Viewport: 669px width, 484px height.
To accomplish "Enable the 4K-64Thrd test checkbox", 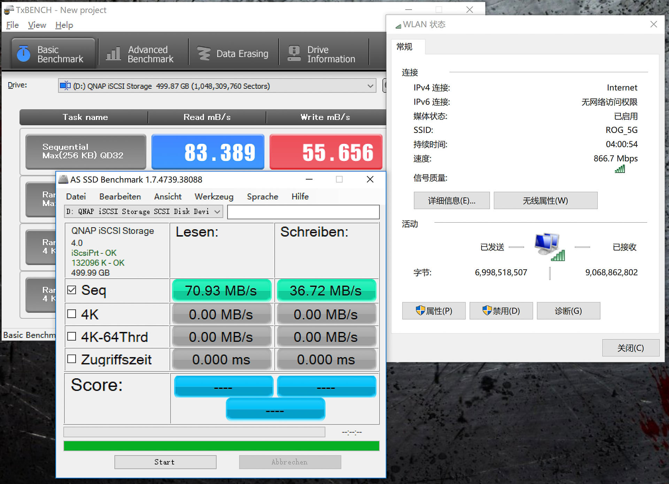I will tap(72, 336).
